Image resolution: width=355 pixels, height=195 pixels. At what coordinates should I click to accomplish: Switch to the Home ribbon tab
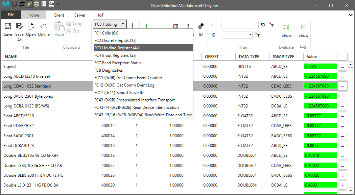pos(34,15)
